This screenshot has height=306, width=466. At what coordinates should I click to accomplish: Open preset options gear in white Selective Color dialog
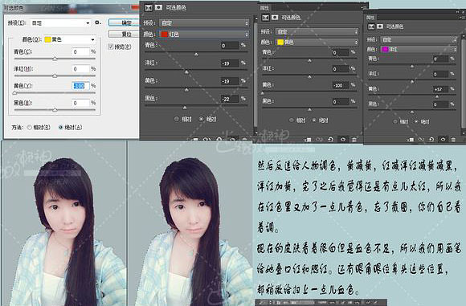point(97,22)
